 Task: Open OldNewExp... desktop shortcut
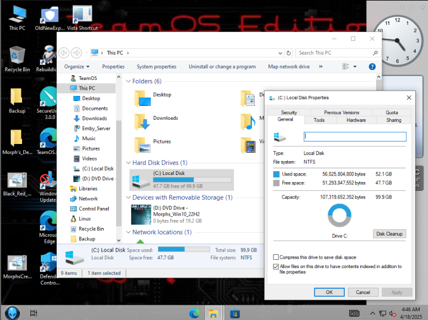click(50, 18)
